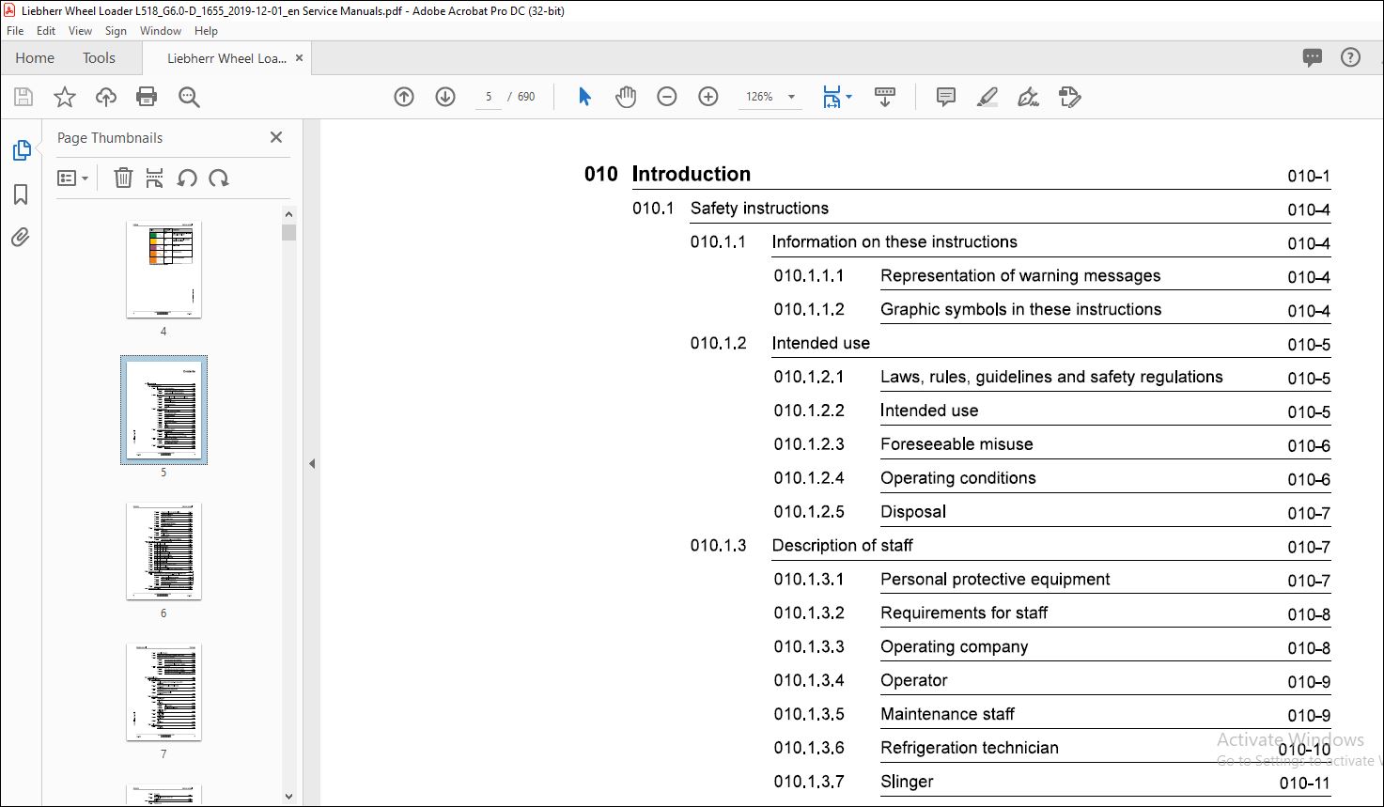Viewport: 1384px width, 807px height.
Task: Click the Maintenance staff entry
Action: point(947,714)
